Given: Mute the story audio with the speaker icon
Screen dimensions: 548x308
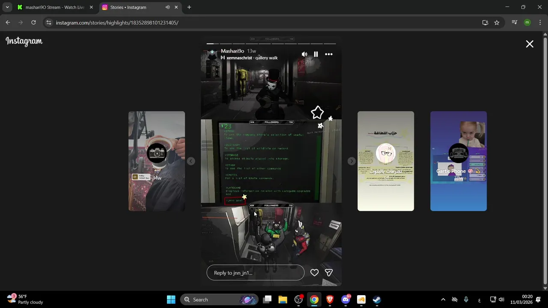Looking at the screenshot, I should coord(304,54).
